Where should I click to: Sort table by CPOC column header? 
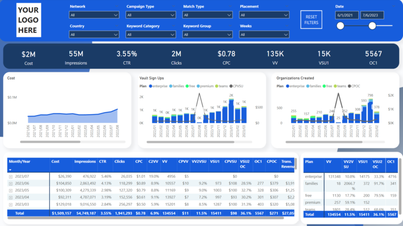[272, 161]
